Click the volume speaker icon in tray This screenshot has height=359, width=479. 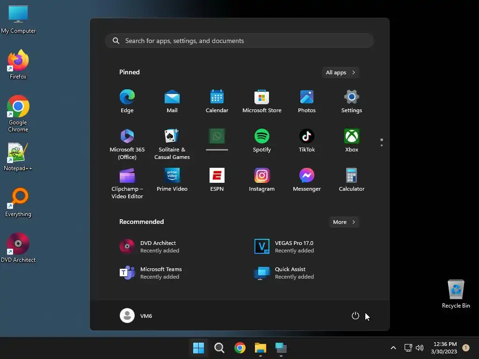[x=420, y=348]
